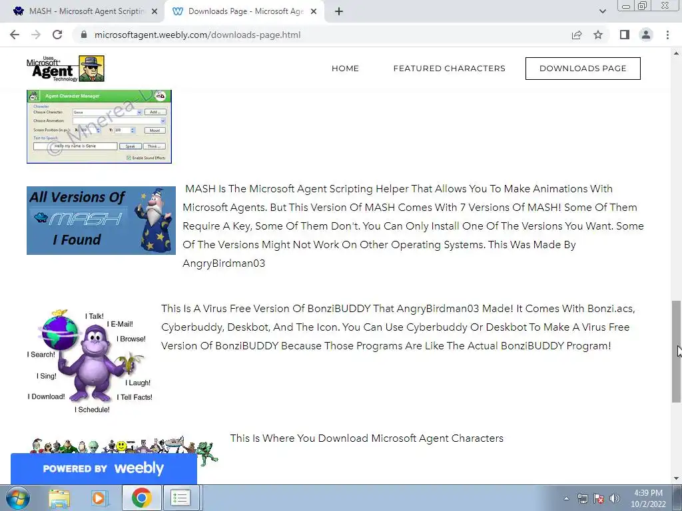This screenshot has height=511, width=682.
Task: Click the volume speaker tray icon
Action: [x=615, y=498]
